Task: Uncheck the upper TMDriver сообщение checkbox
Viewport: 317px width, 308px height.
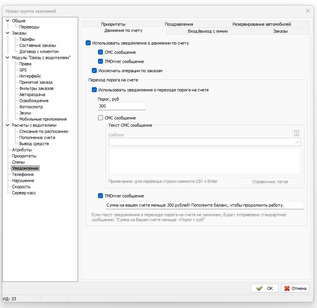Action: (x=100, y=61)
